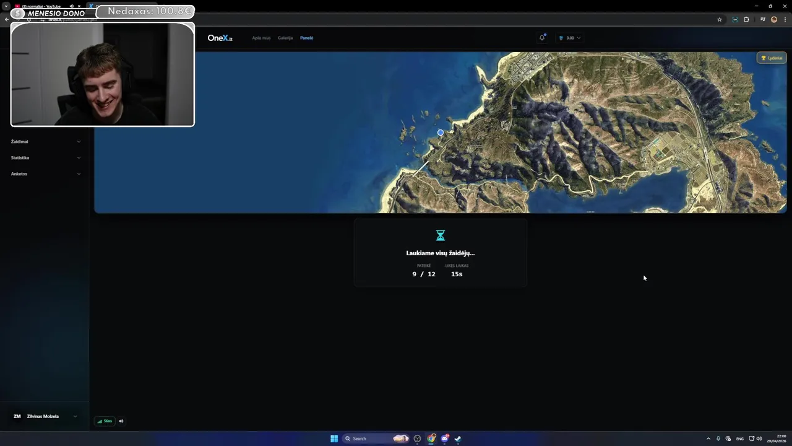This screenshot has width=792, height=446.
Task: Open the notifications bell
Action: 542,38
